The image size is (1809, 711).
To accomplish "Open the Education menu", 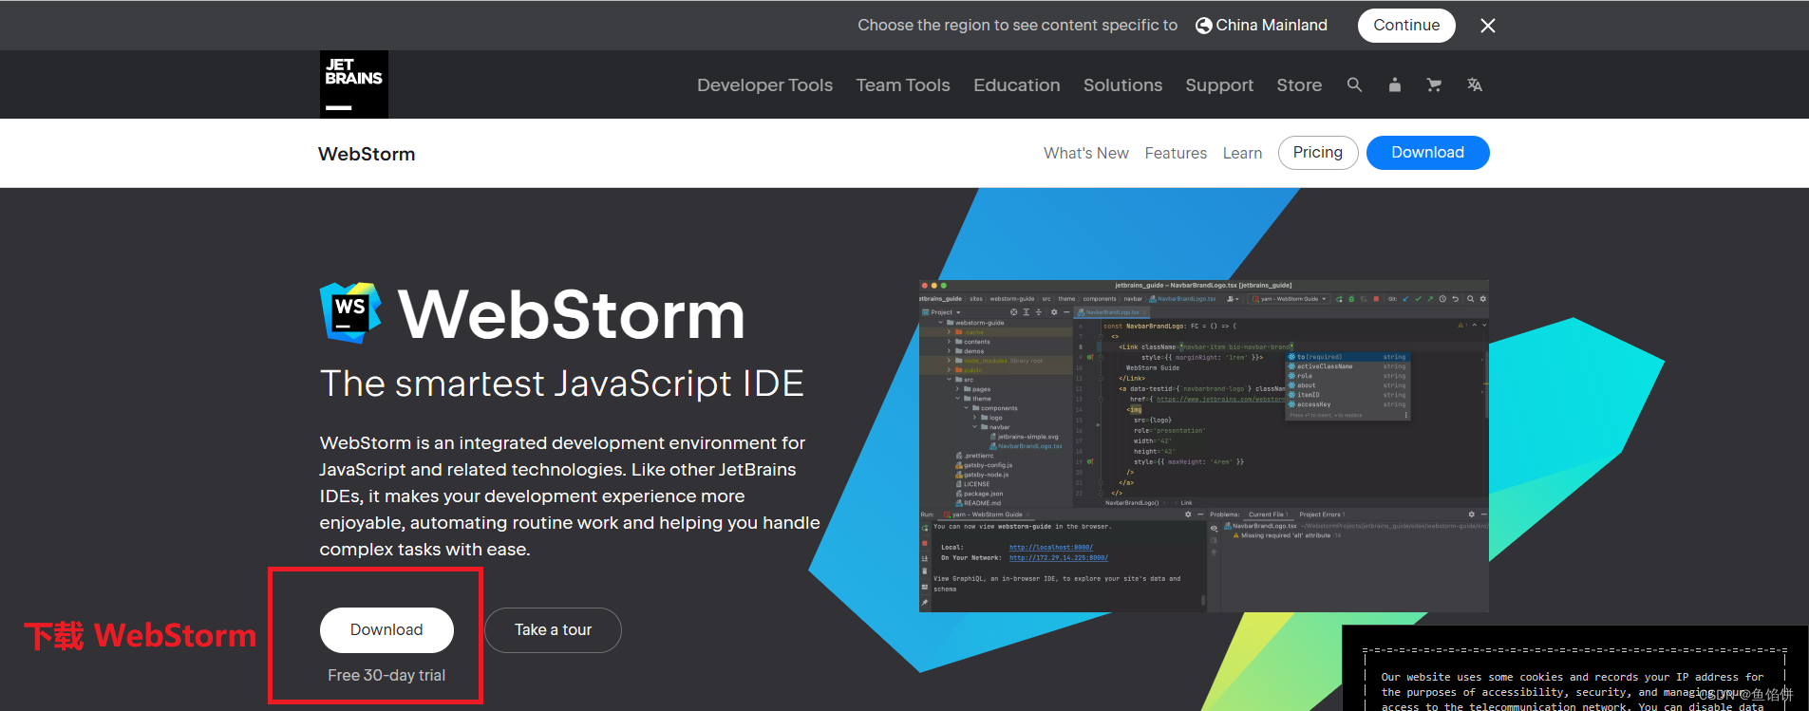I will 1016,84.
